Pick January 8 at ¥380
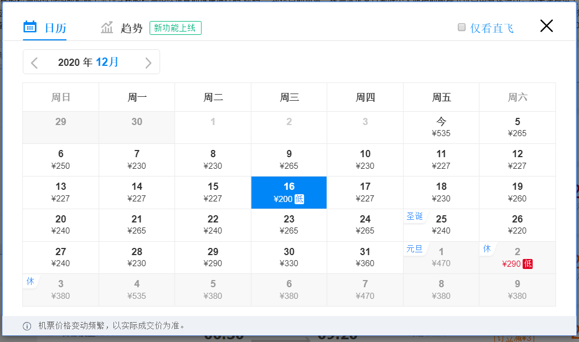This screenshot has width=579, height=342. pos(441,290)
